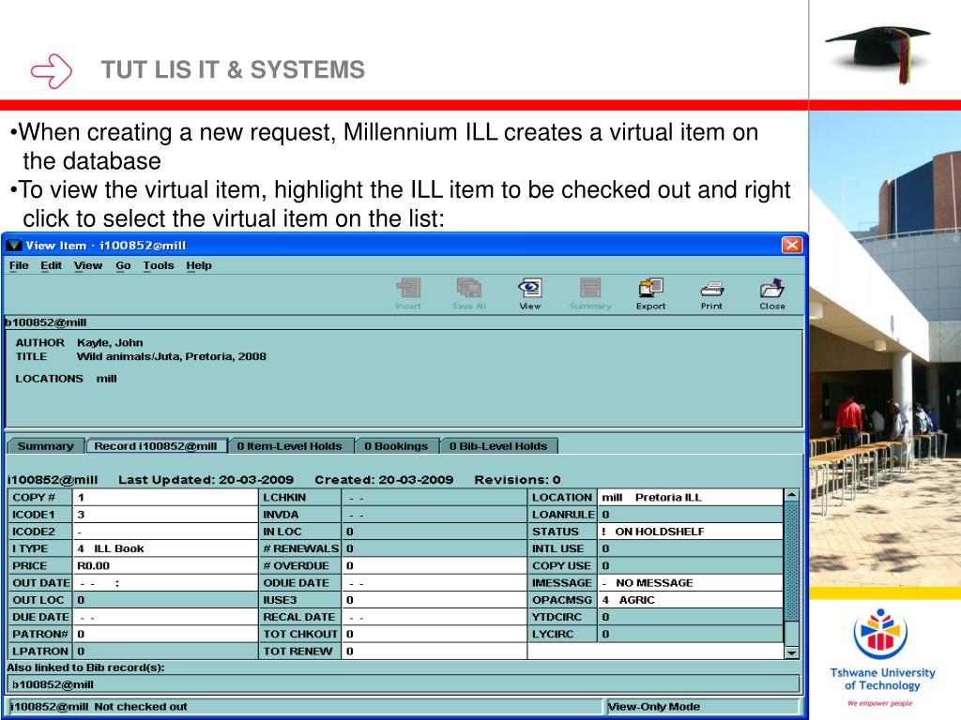Open the 0 Bookings tab
Viewport: 961px width, 720px height.
coord(397,446)
